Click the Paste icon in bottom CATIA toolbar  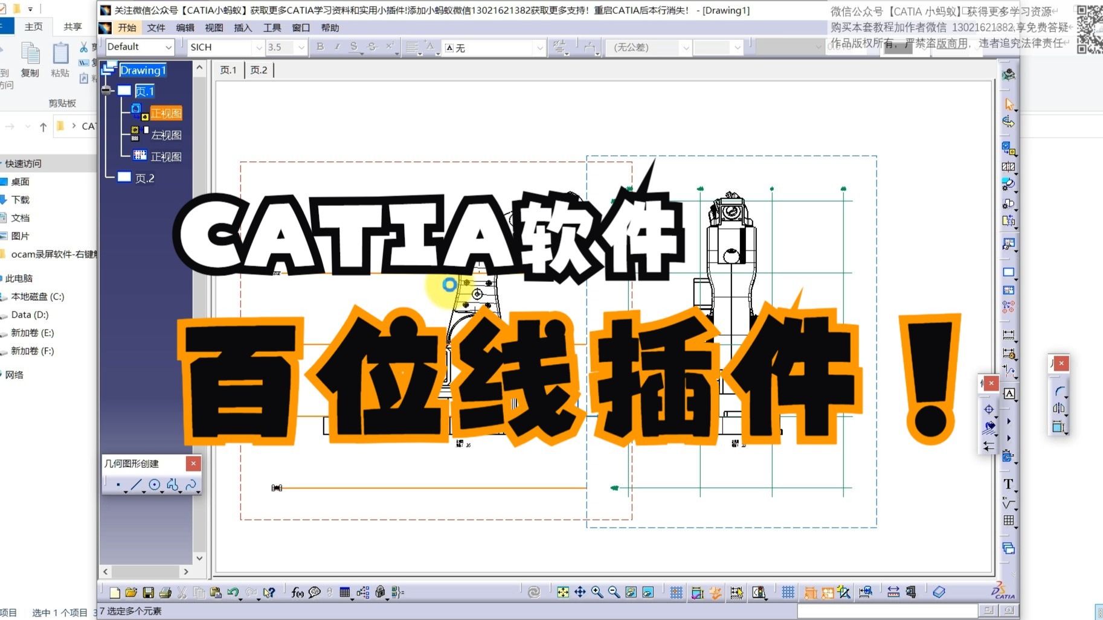tap(216, 592)
